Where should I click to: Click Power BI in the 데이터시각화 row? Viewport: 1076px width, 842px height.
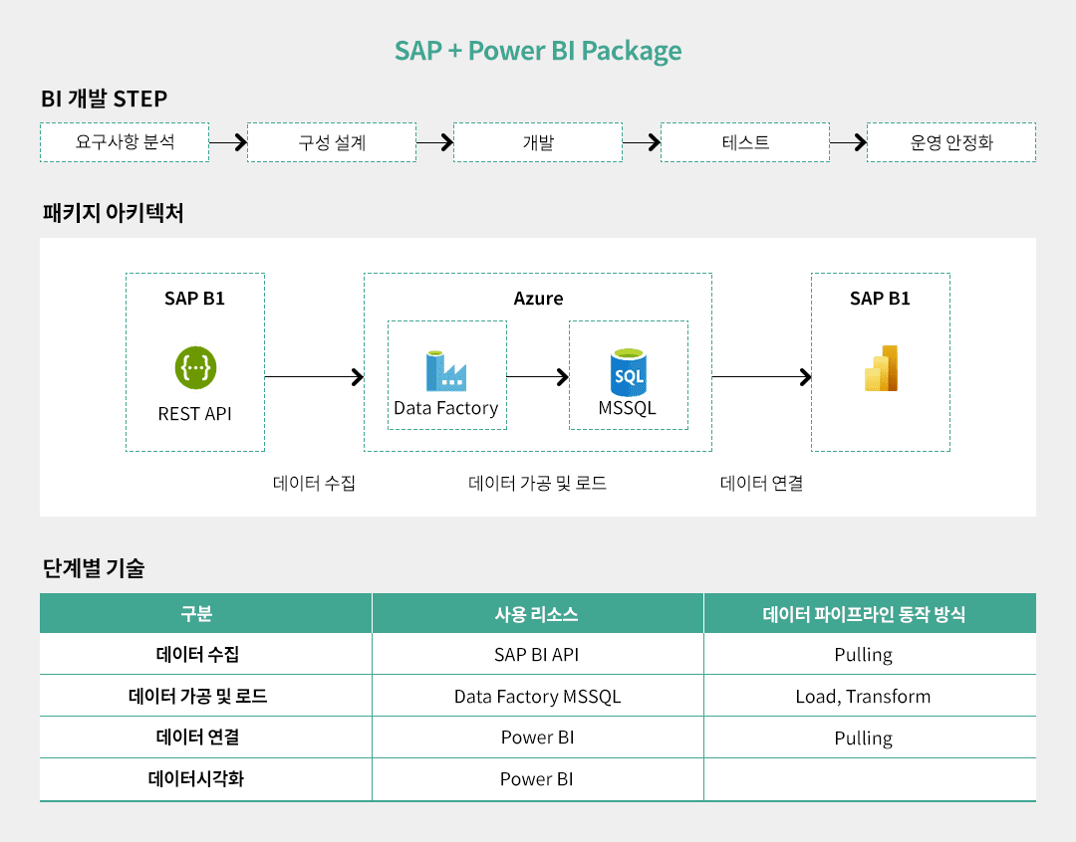[537, 779]
